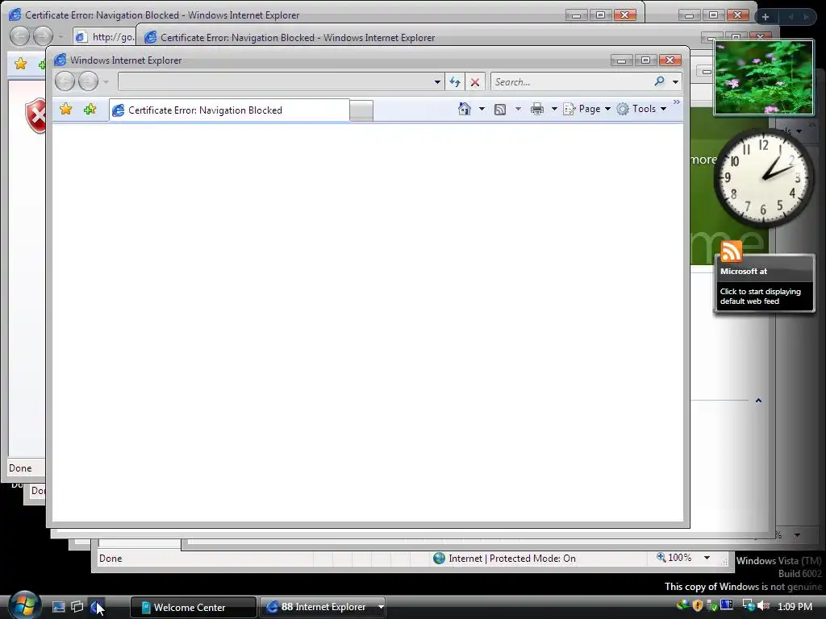Click the Refresh button beside the address bar
The width and height of the screenshot is (826, 619).
click(455, 82)
